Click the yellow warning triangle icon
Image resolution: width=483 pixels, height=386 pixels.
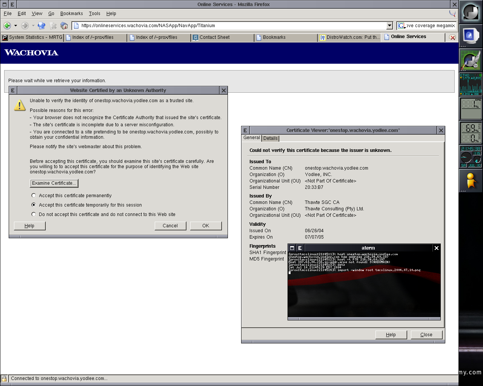coord(20,105)
